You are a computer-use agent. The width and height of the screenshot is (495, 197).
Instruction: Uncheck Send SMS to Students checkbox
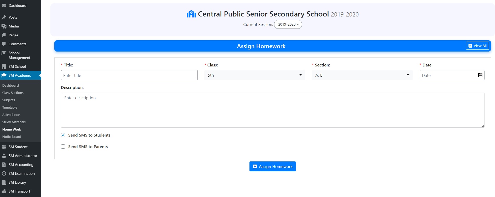point(63,135)
